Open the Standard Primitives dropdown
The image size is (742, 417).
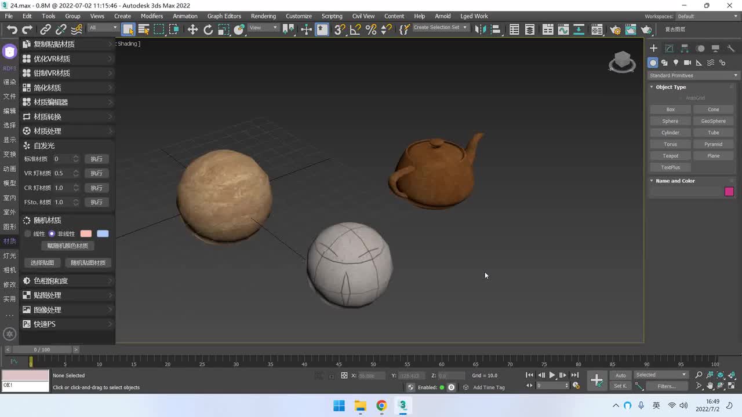click(693, 75)
